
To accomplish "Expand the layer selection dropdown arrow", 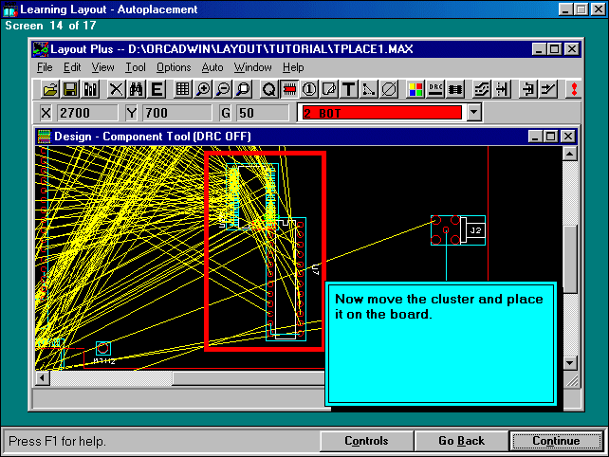I will point(474,113).
